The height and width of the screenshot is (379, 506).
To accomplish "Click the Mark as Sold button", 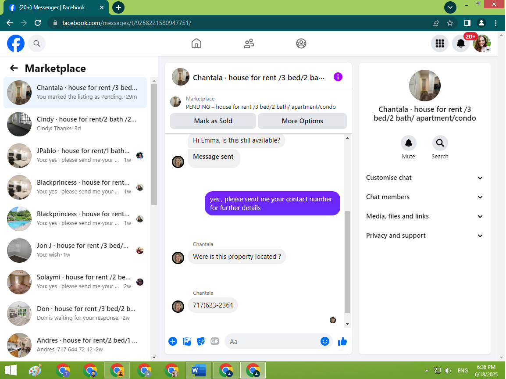I will click(x=213, y=121).
